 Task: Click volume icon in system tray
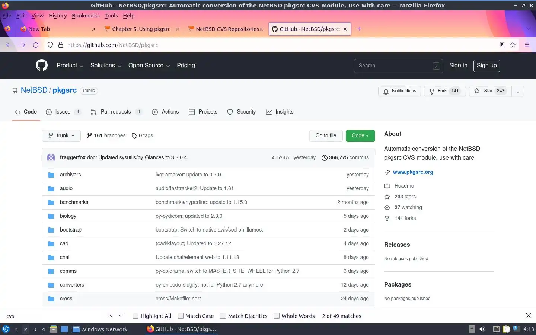coord(482,329)
